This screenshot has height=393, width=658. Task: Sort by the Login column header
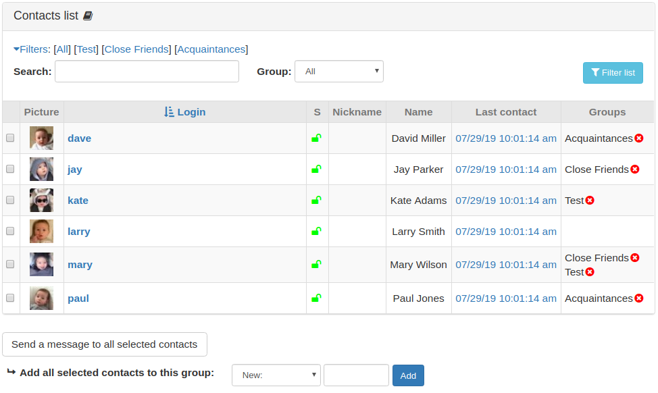point(191,112)
